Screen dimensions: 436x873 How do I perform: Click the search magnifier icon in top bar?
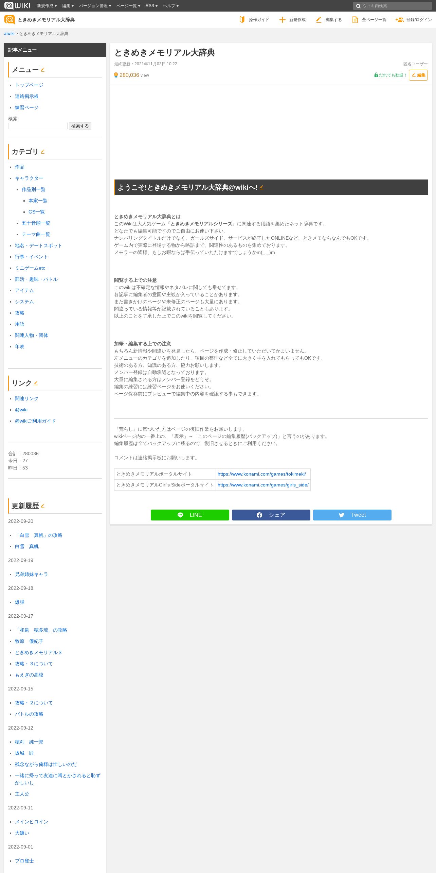(x=358, y=6)
